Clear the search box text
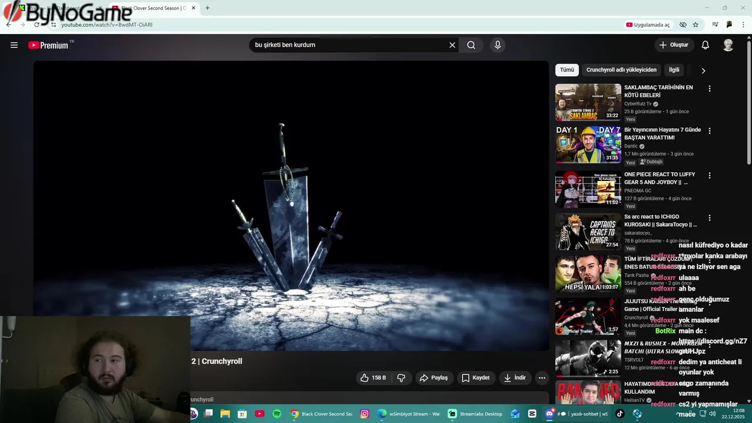 click(452, 45)
